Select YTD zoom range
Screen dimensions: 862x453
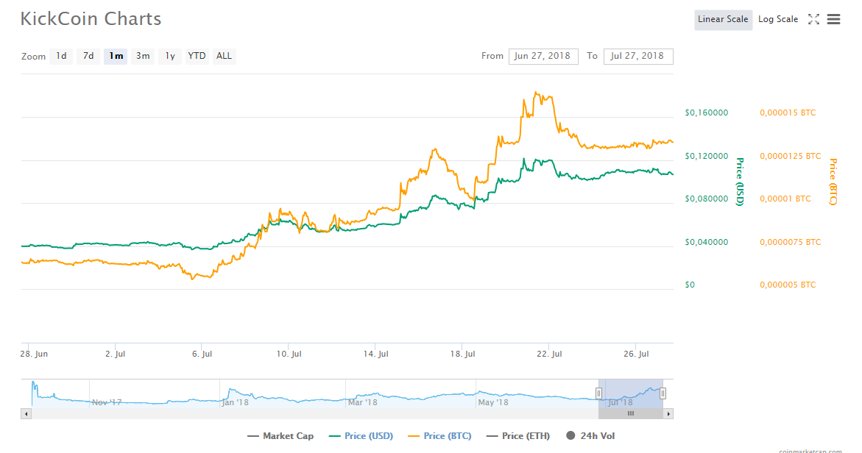[197, 56]
